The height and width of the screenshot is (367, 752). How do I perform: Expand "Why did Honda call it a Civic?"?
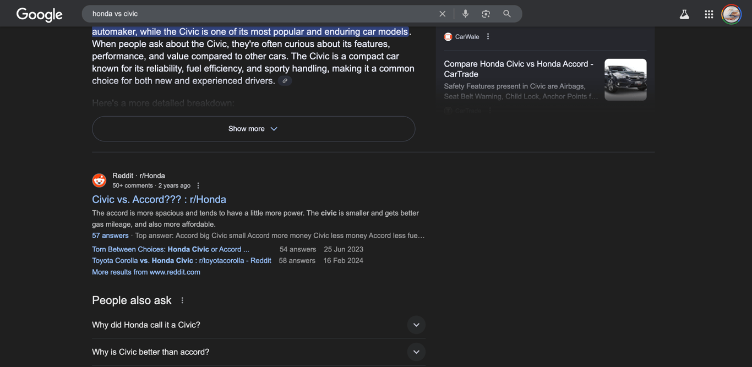coord(416,325)
